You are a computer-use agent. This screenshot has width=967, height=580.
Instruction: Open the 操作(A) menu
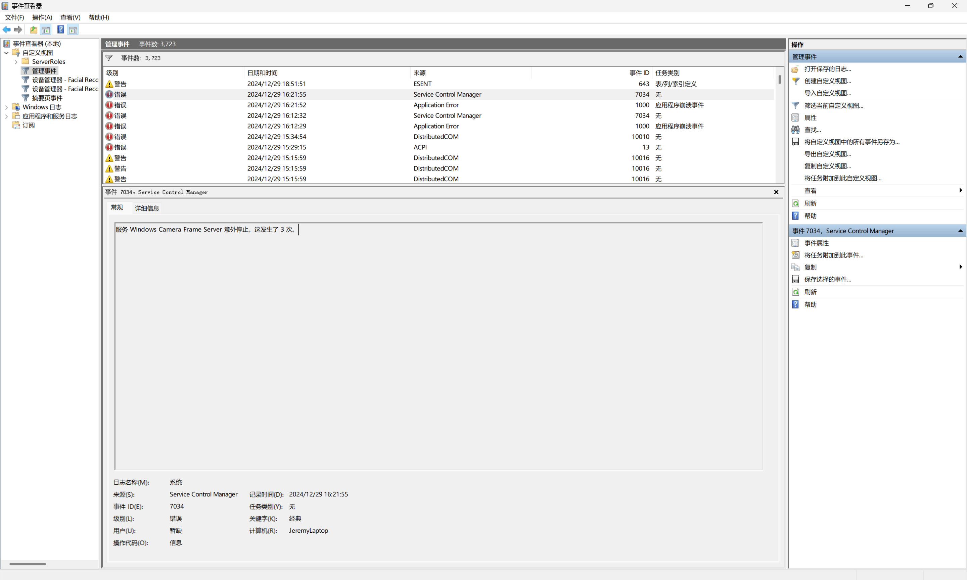[x=42, y=17]
